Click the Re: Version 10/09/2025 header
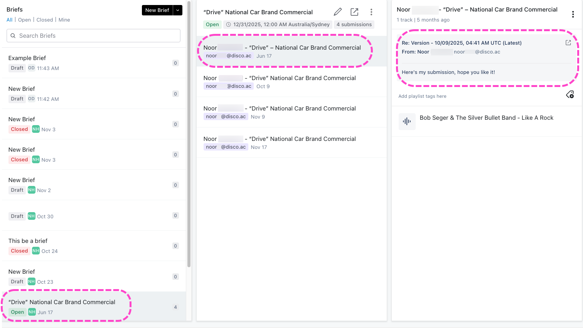The width and height of the screenshot is (583, 328). click(x=462, y=43)
